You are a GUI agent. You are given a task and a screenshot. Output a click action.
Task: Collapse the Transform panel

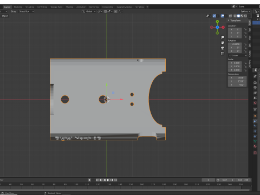click(229, 21)
